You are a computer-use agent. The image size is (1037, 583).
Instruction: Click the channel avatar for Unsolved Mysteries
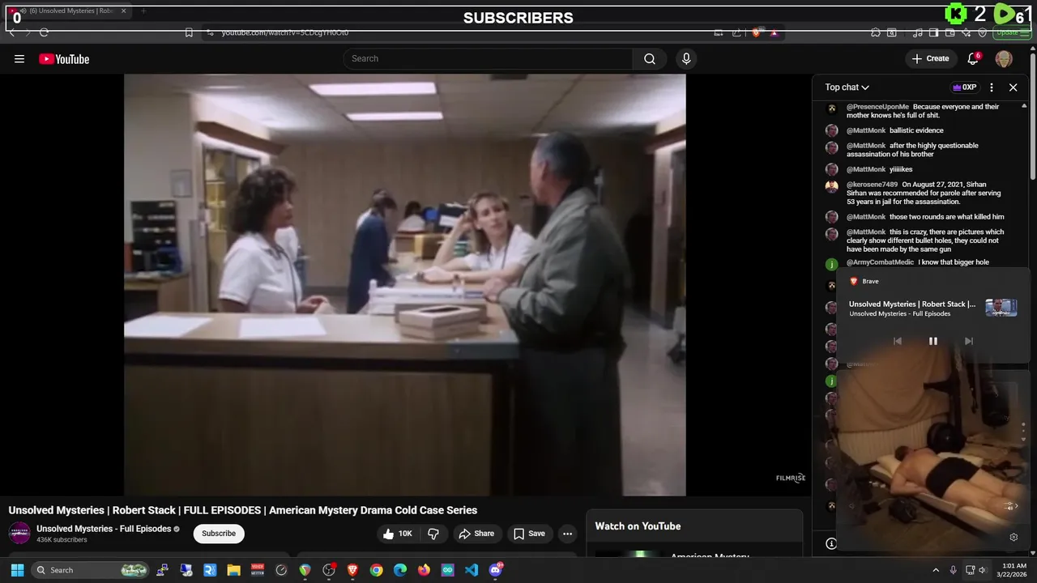19,533
